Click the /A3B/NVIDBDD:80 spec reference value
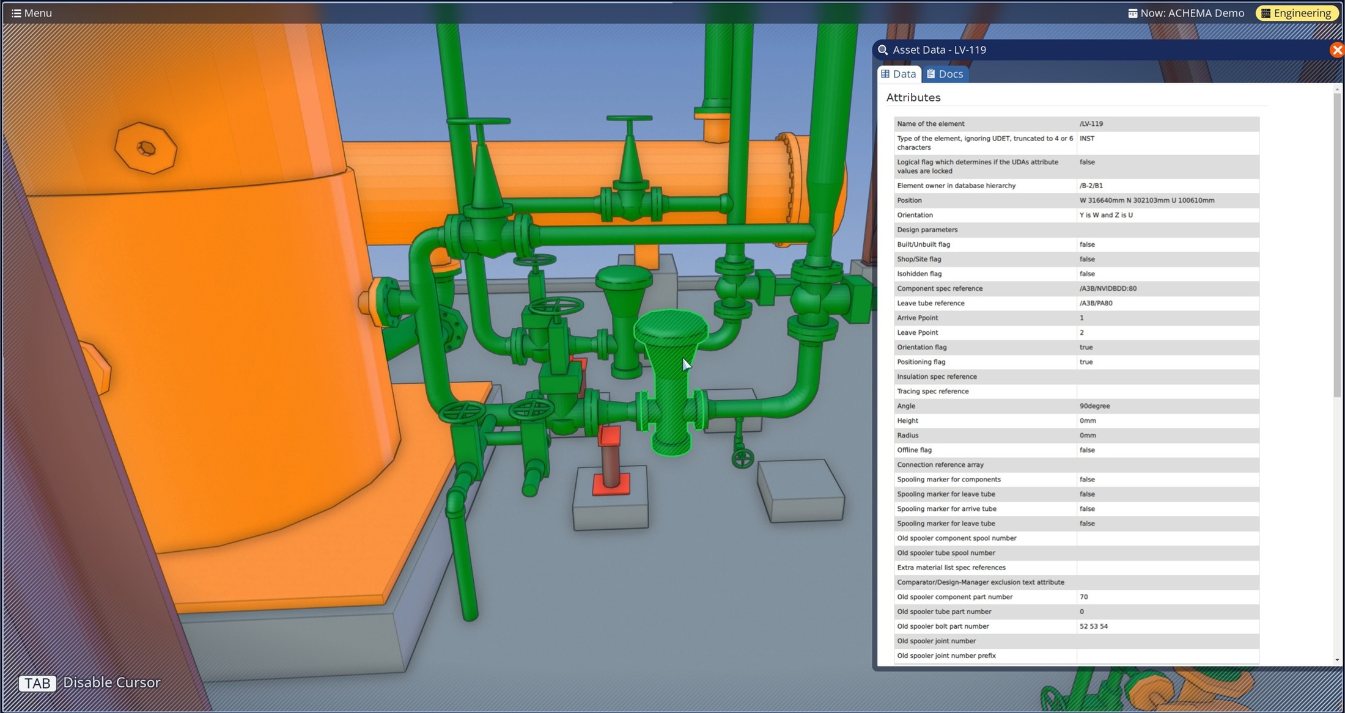1345x713 pixels. coord(1108,288)
